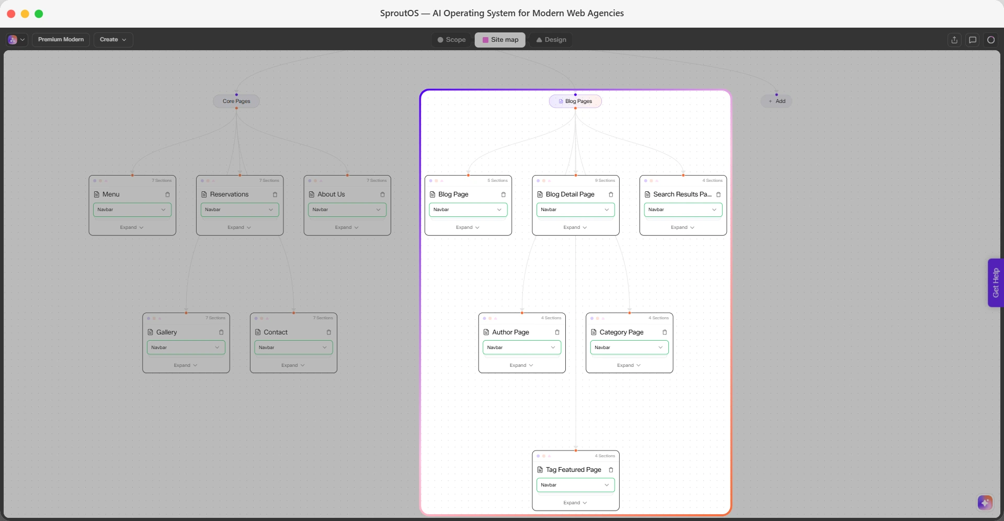Expand the Tag Featured Page card
This screenshot has height=521, width=1004.
(575, 503)
